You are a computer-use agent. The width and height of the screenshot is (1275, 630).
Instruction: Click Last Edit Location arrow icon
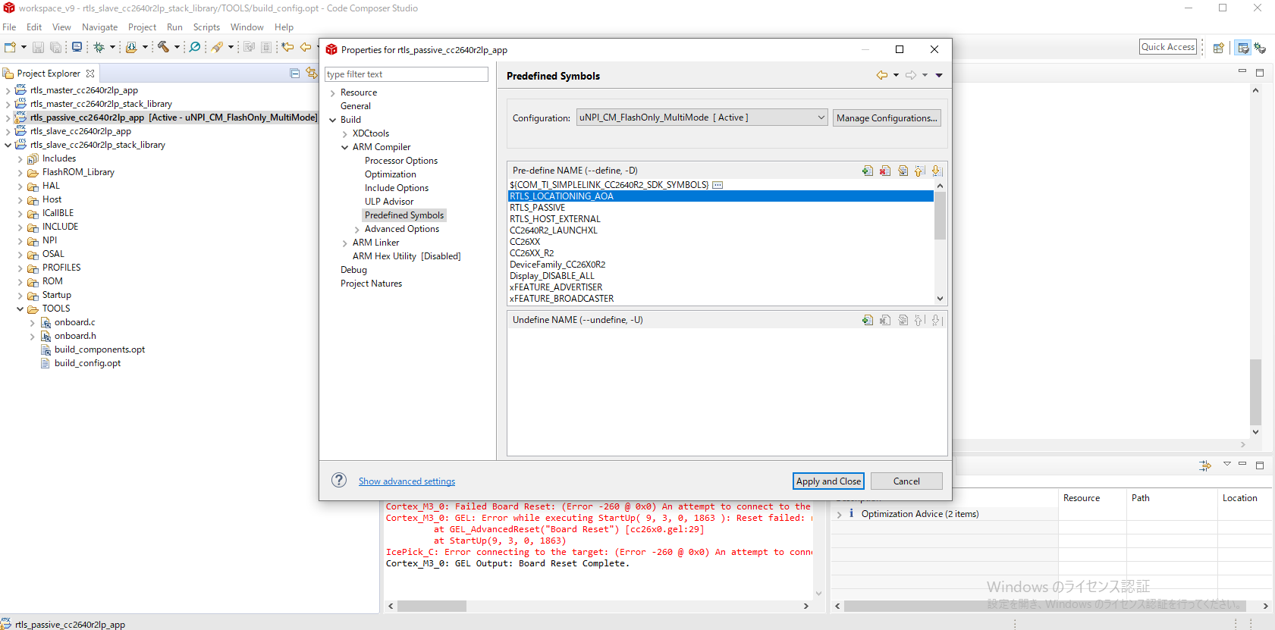coord(287,47)
